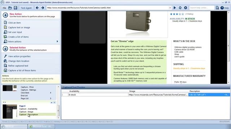Screen dimensions: 231x129
Task: Click the open folder icon in toolbar
Action: pos(10,8)
